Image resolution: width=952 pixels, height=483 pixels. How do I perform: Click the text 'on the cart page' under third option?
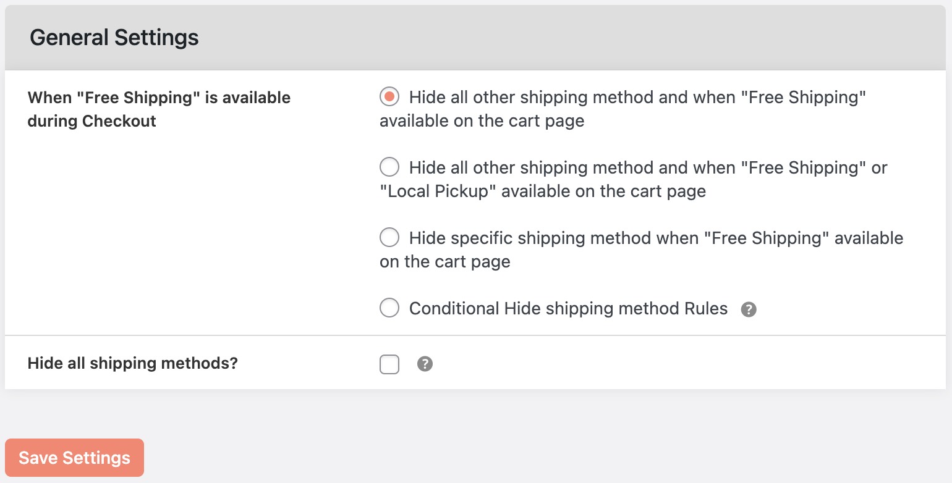click(444, 262)
